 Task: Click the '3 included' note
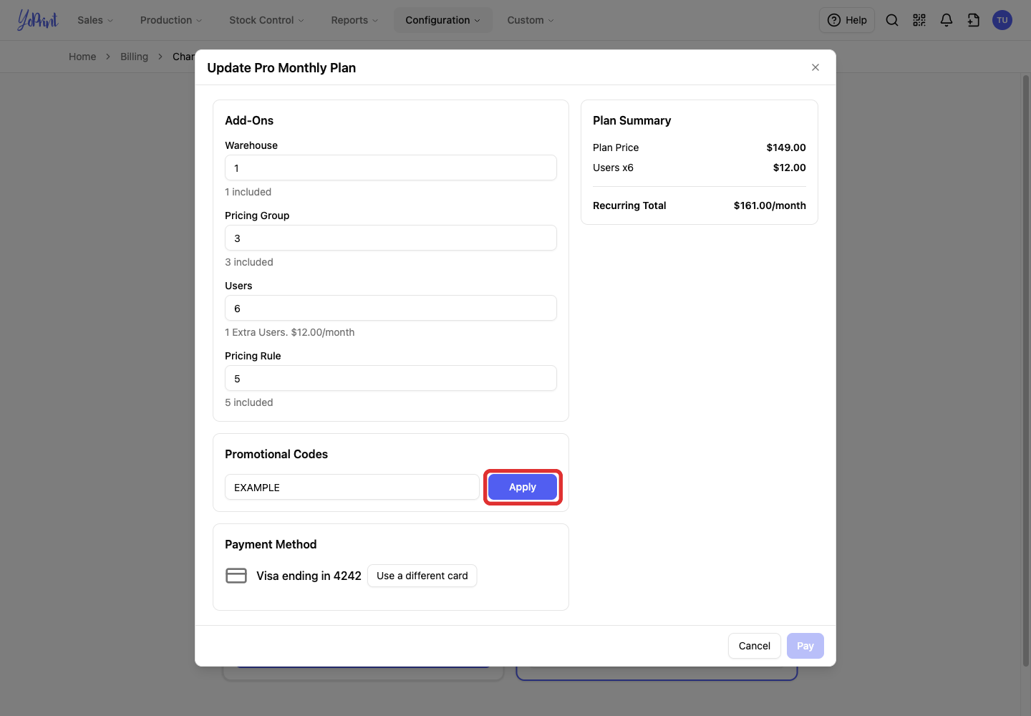point(249,262)
